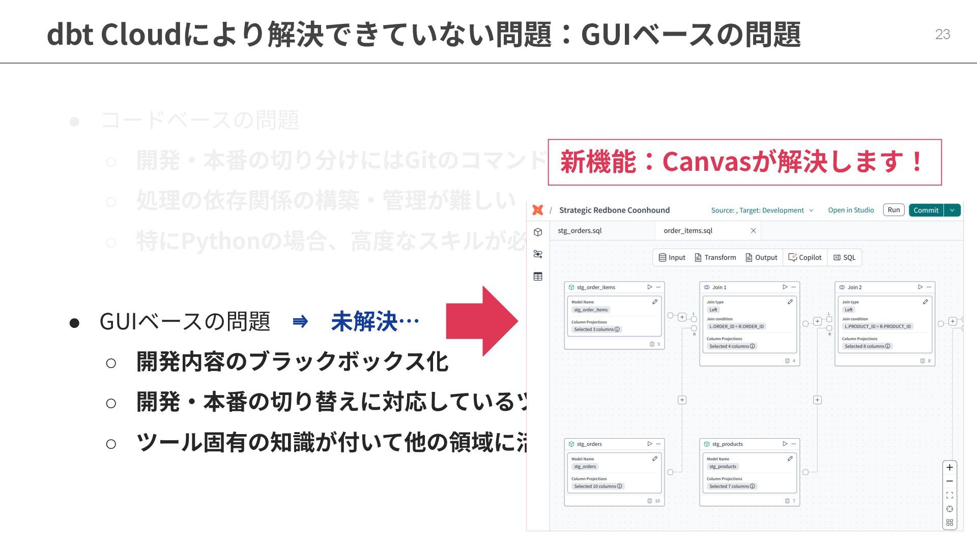Open the Source/Target Development dropdown
Image resolution: width=977 pixels, height=549 pixels.
coord(762,210)
